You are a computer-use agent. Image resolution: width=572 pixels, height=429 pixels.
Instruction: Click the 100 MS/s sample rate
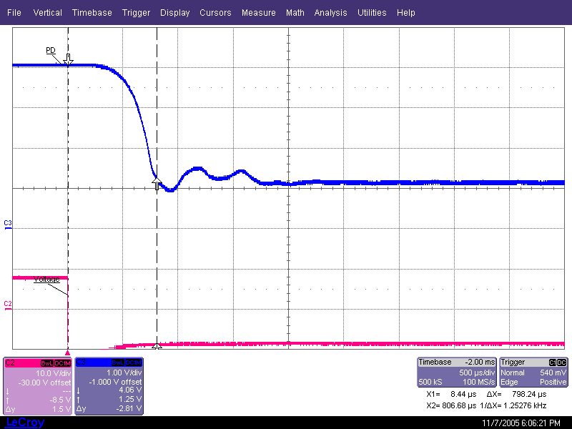(478, 382)
